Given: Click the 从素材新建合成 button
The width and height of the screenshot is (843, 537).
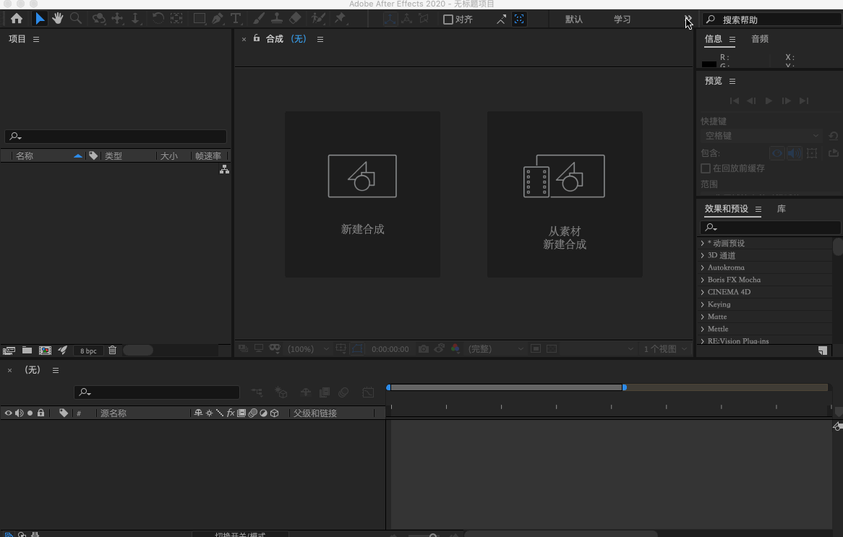Looking at the screenshot, I should coord(565,194).
